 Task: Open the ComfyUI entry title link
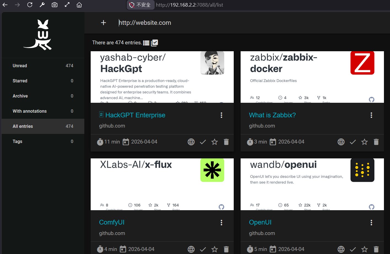tap(112, 222)
